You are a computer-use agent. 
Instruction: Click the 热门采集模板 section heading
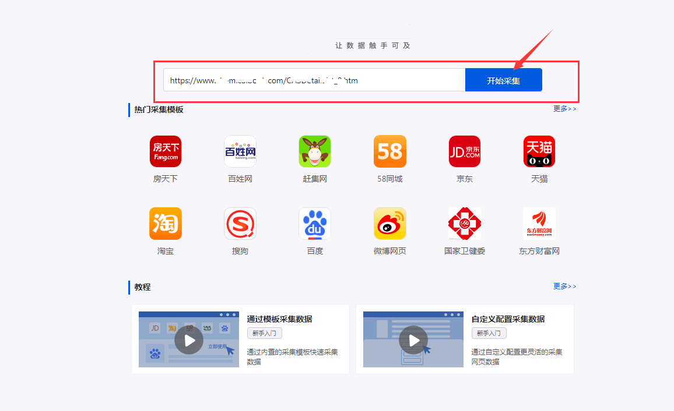(159, 109)
